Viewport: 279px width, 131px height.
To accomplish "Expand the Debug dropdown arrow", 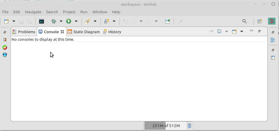I will (61, 21).
